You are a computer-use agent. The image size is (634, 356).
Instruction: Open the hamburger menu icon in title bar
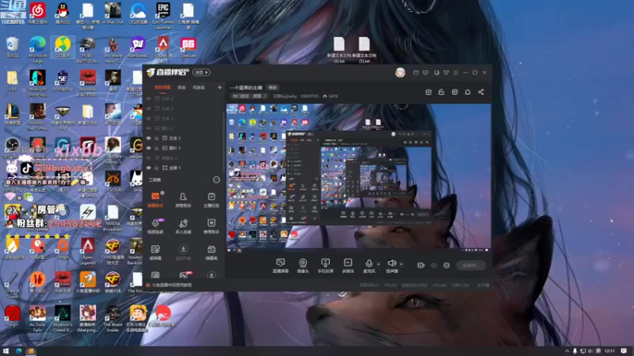456,73
